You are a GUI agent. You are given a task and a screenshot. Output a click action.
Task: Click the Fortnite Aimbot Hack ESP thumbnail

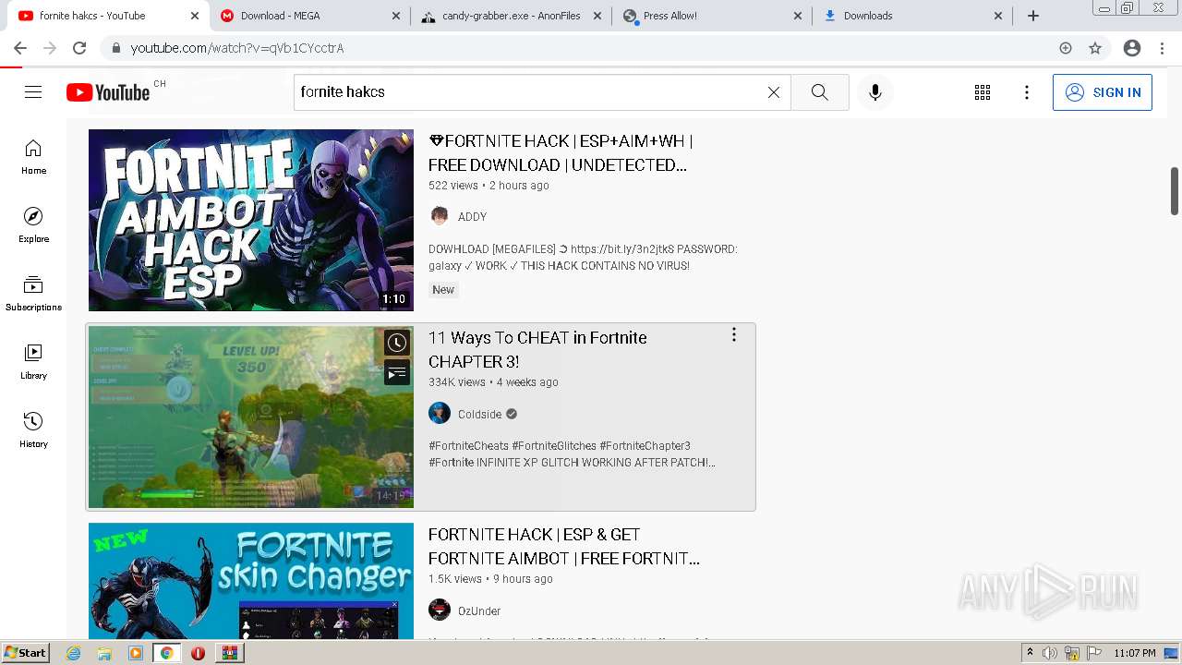(251, 220)
